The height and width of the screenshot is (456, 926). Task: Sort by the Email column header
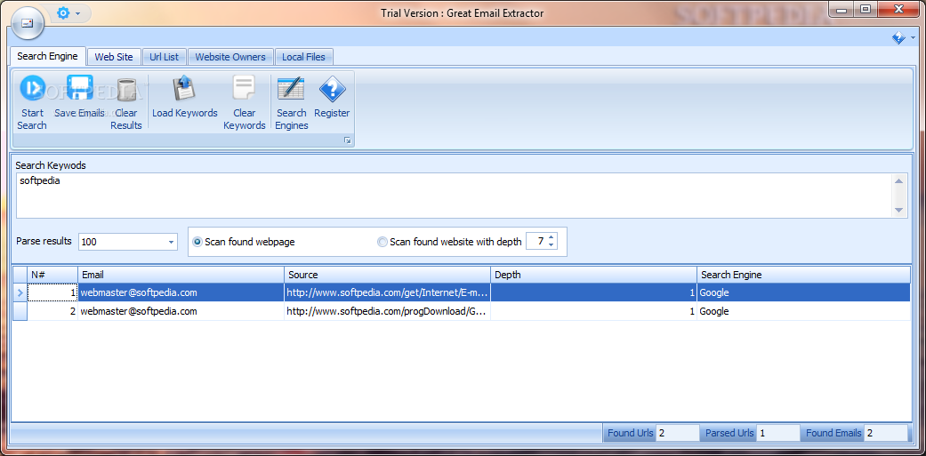point(181,275)
